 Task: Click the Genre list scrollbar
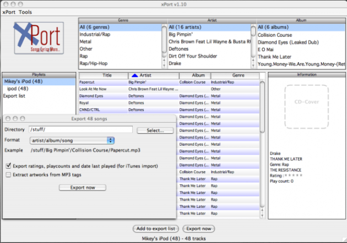[164, 40]
